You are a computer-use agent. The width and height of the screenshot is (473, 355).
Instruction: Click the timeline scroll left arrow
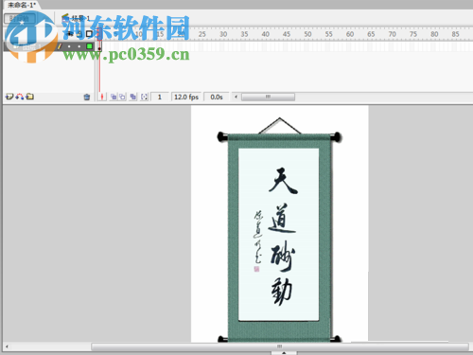(x=236, y=97)
